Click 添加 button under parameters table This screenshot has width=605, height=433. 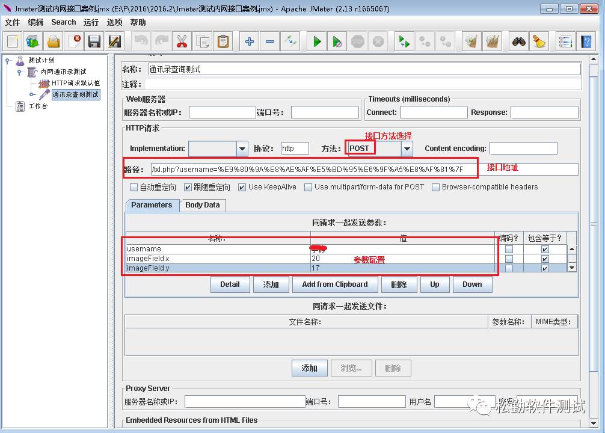271,284
